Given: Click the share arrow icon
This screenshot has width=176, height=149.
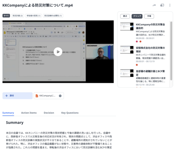Looking at the screenshot, I should (x=154, y=5).
